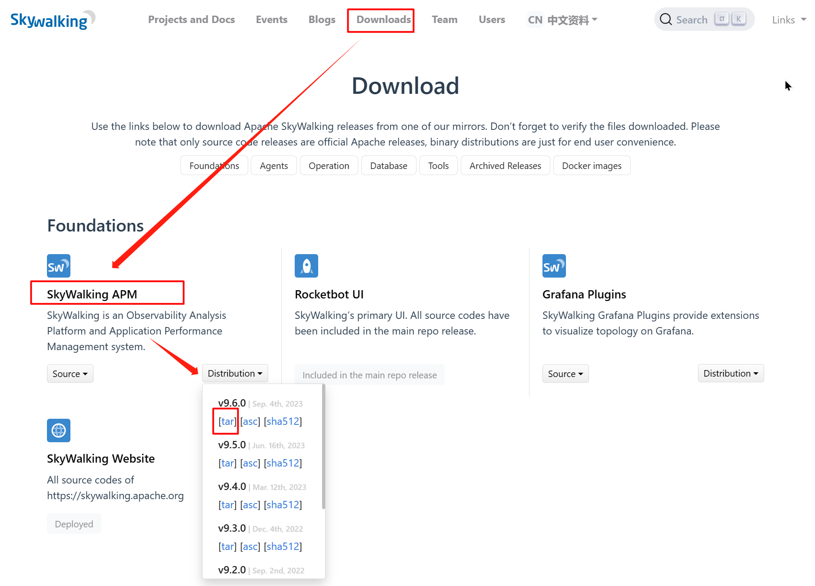Focus the Search field
This screenshot has height=586, width=815.
click(x=704, y=20)
